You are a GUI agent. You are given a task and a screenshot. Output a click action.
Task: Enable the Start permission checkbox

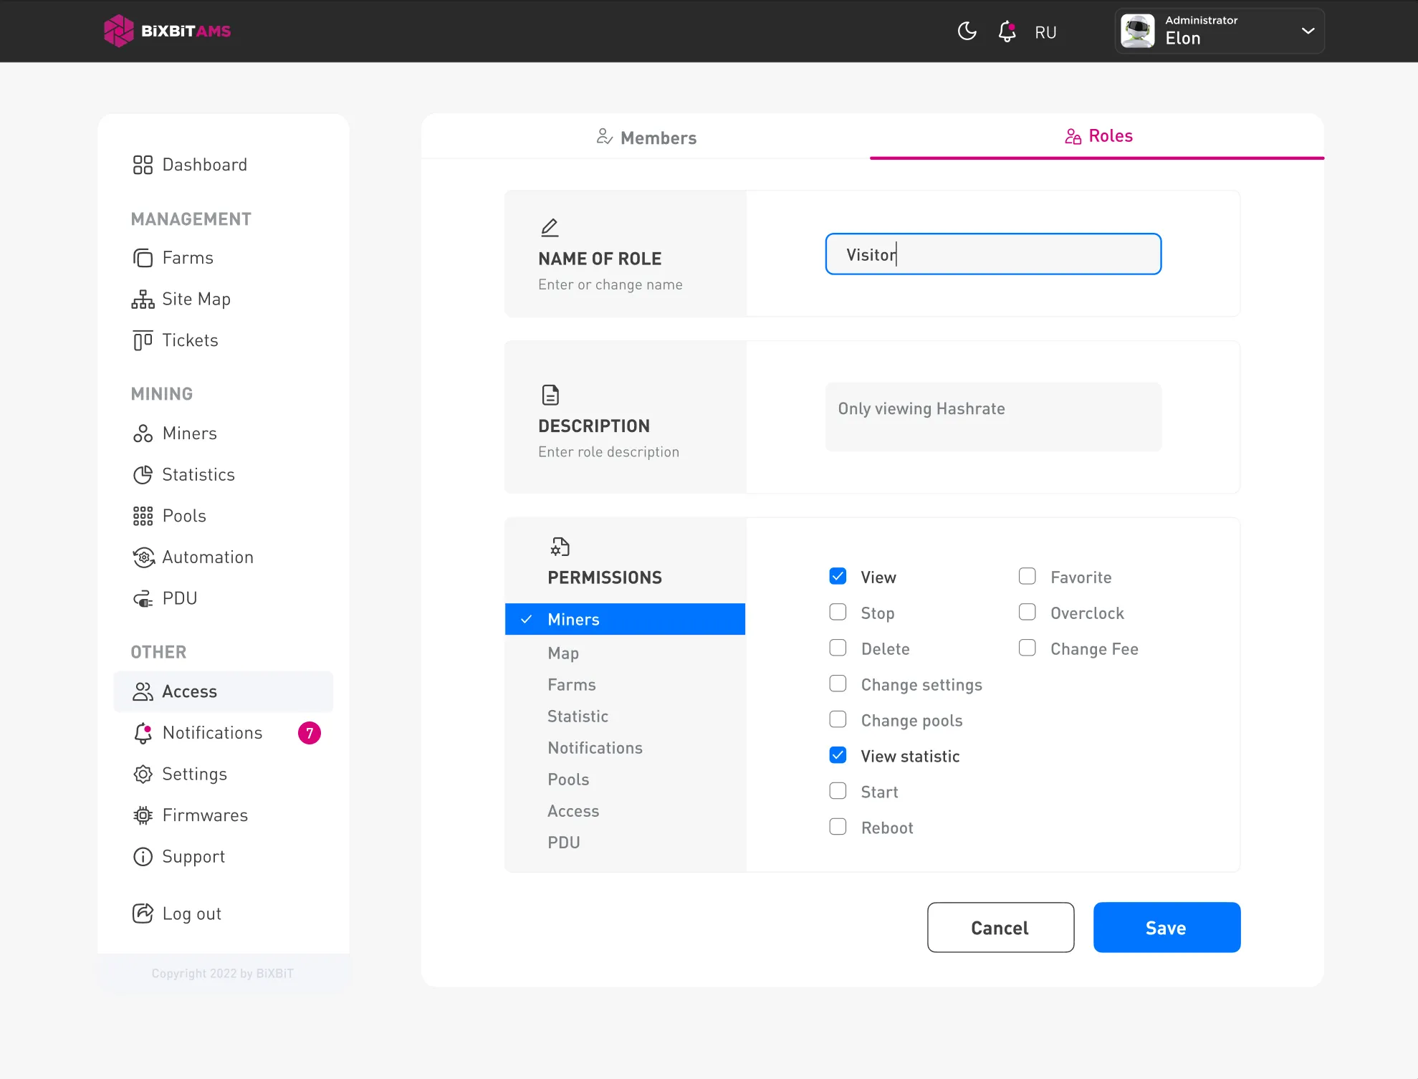[838, 791]
